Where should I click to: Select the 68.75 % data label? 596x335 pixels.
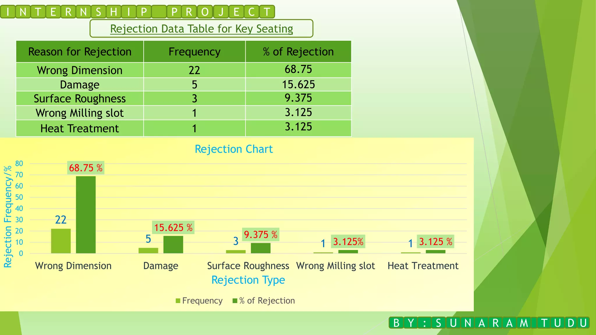86,168
